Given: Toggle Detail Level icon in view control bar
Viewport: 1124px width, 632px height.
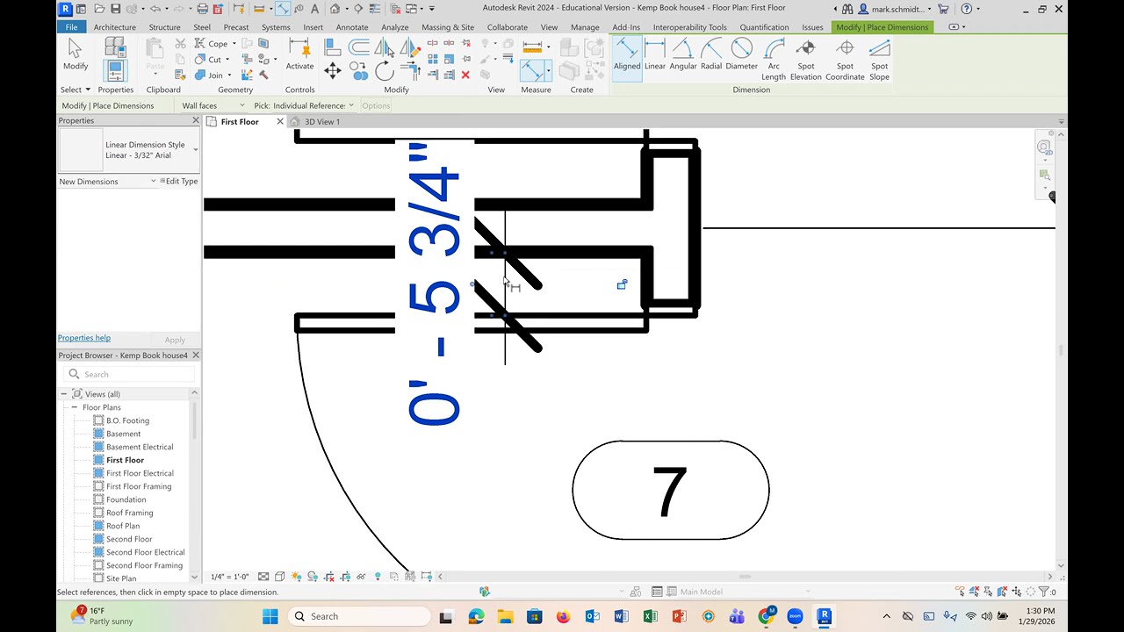Looking at the screenshot, I should click(263, 577).
